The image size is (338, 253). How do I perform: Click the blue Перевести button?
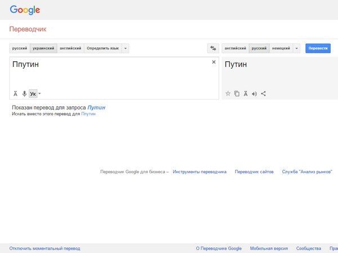pos(318,48)
